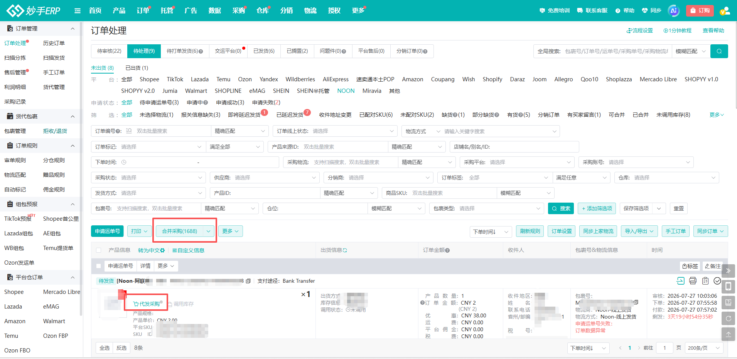
Task: Click the 联系客服 chat icon in header
Action: (x=580, y=11)
